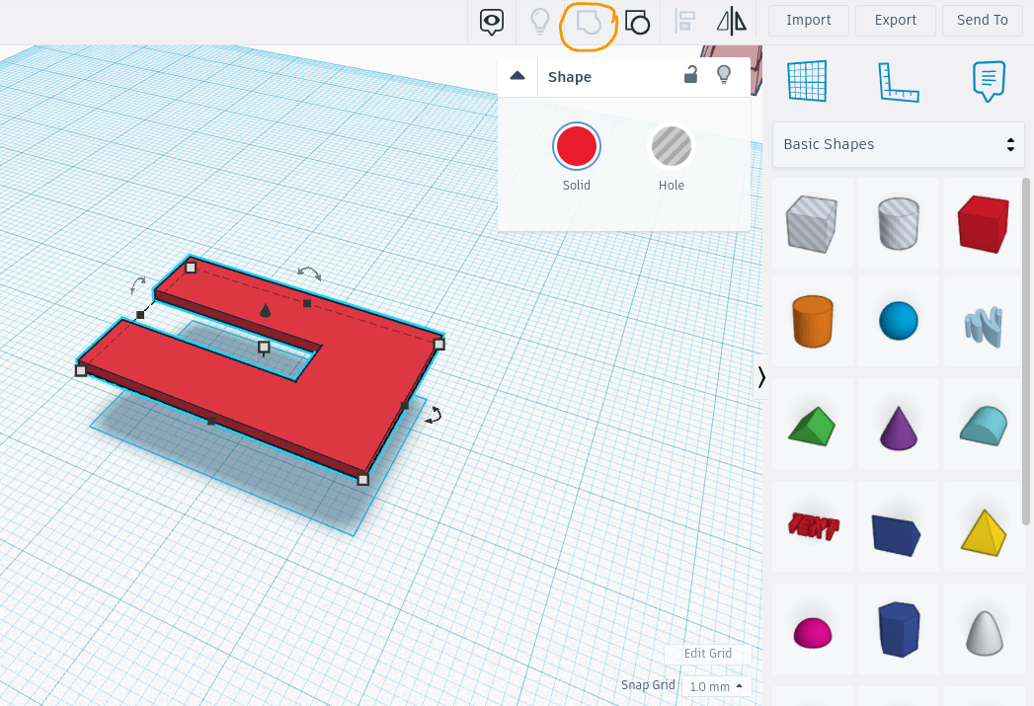This screenshot has height=706, width=1034.
Task: Pick the purple Cone shape
Action: point(898,424)
